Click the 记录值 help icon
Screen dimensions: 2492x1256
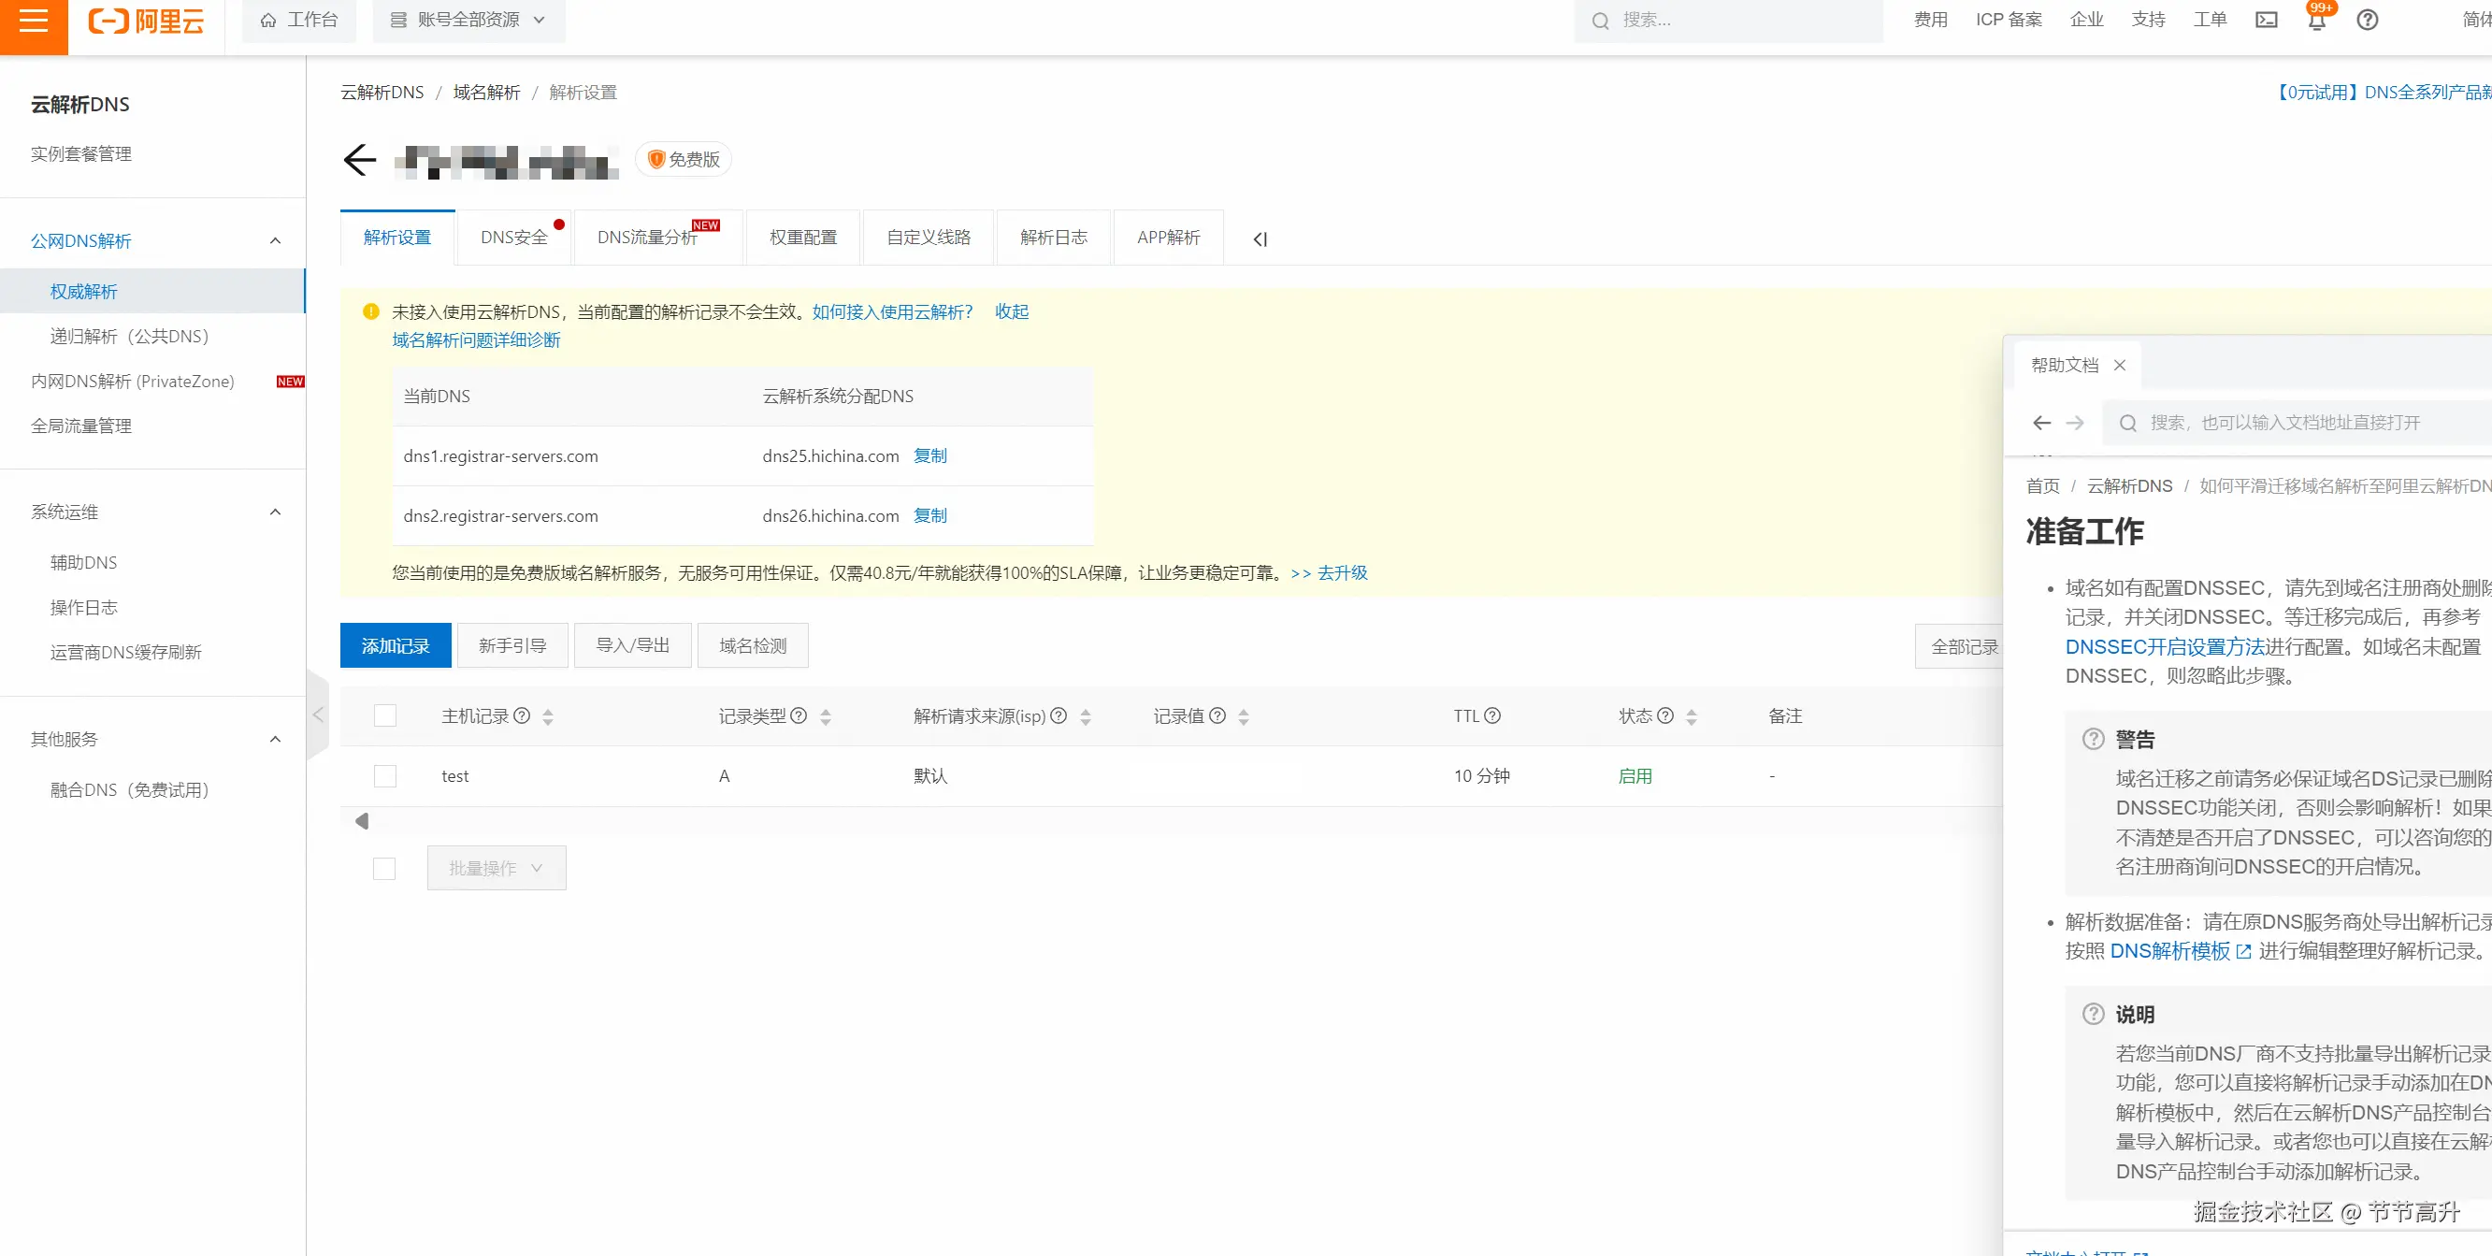(x=1217, y=716)
